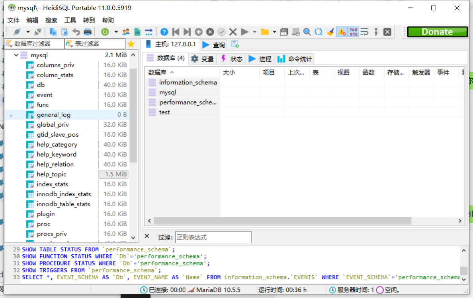Collapse the mysql database tree node
This screenshot has width=473, height=298.
pos(16,55)
